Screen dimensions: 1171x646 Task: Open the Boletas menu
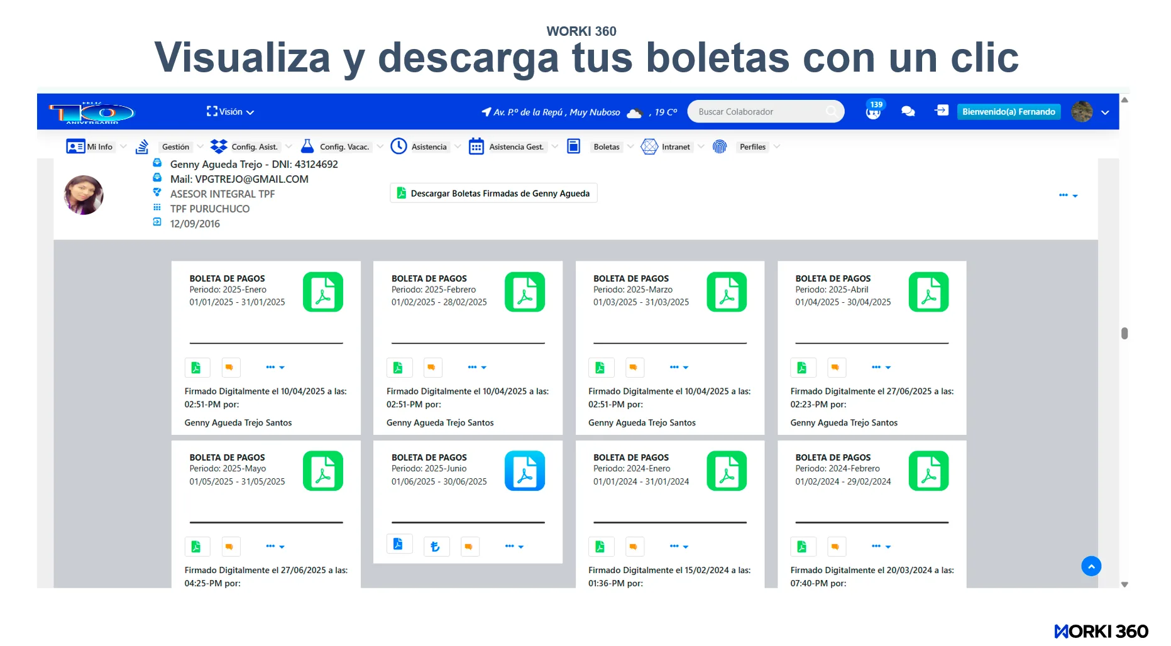[606, 147]
